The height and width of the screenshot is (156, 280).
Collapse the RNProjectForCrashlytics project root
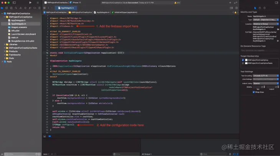point(2,13)
